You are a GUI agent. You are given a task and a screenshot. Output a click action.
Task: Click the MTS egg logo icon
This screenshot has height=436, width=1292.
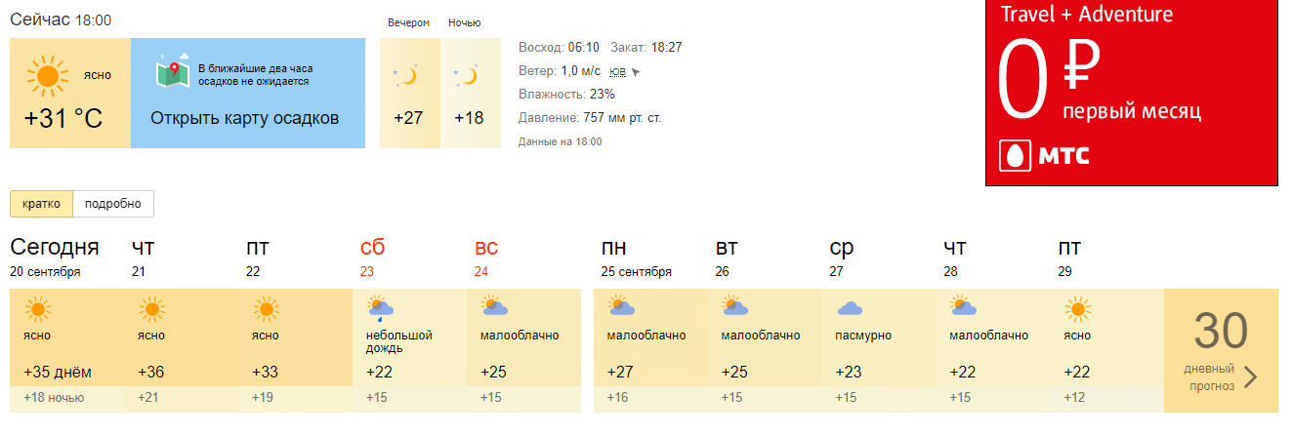(x=1014, y=155)
